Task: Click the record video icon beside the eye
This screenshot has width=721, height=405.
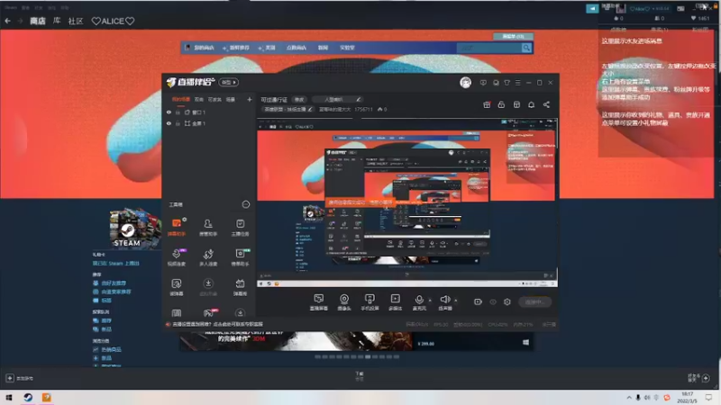Action: tap(478, 301)
